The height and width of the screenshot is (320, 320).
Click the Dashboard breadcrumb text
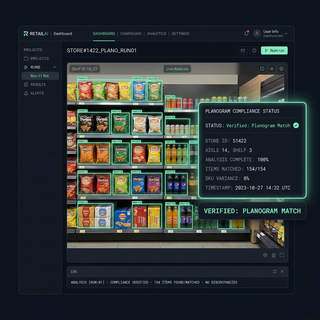[63, 34]
